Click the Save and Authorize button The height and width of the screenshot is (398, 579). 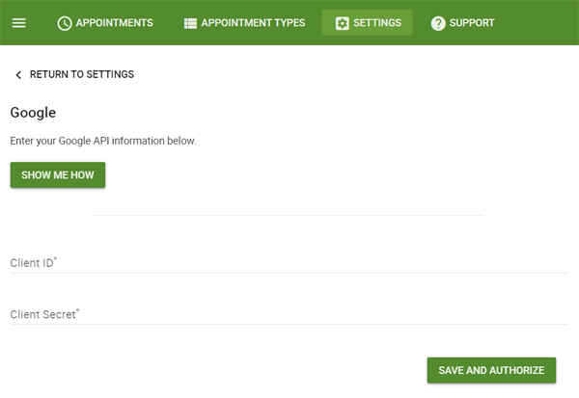pos(491,370)
